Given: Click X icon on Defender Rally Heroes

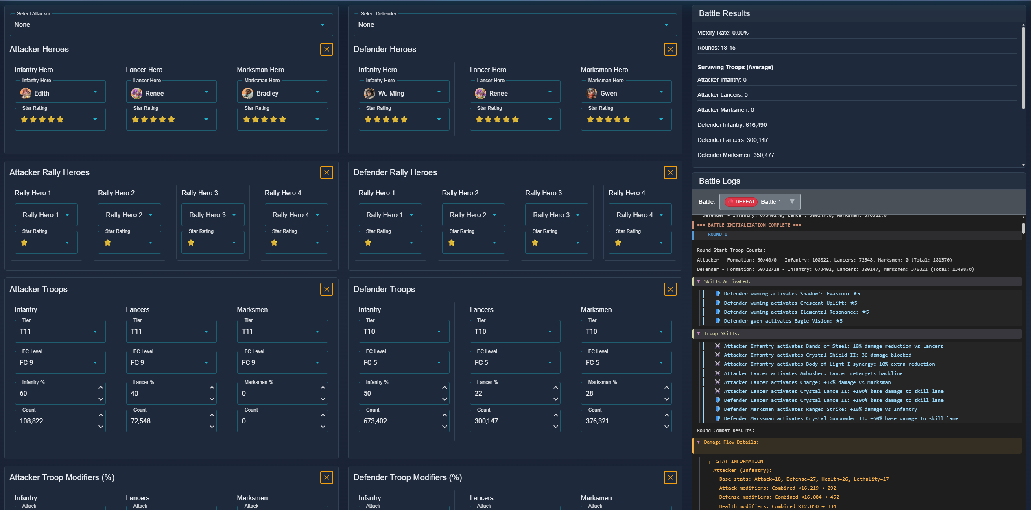Looking at the screenshot, I should coord(670,172).
